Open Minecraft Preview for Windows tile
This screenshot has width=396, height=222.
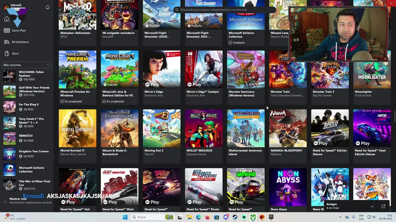click(x=77, y=77)
